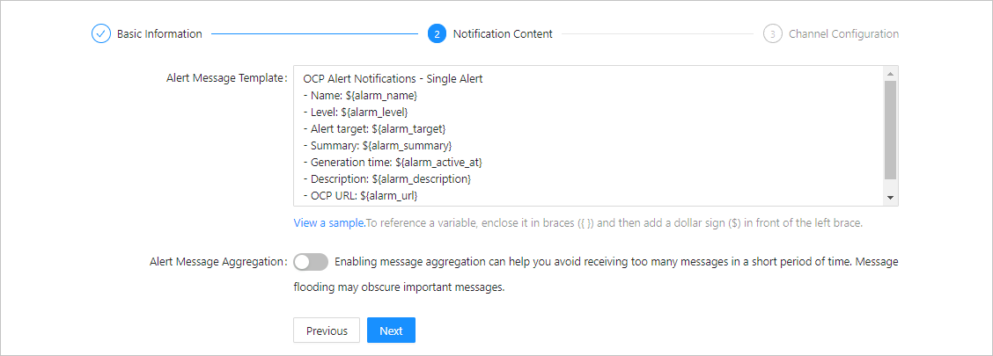This screenshot has width=993, height=356.
Task: Open the View a sample link
Action: pyautogui.click(x=328, y=223)
